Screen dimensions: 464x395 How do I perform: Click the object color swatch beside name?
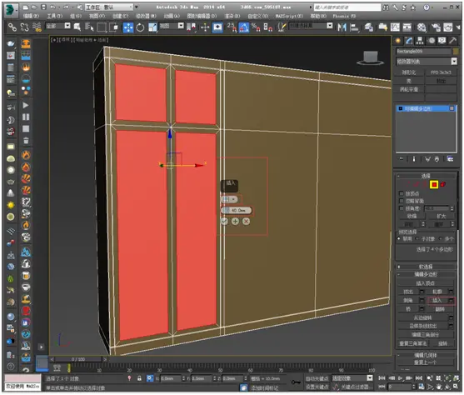click(x=456, y=51)
